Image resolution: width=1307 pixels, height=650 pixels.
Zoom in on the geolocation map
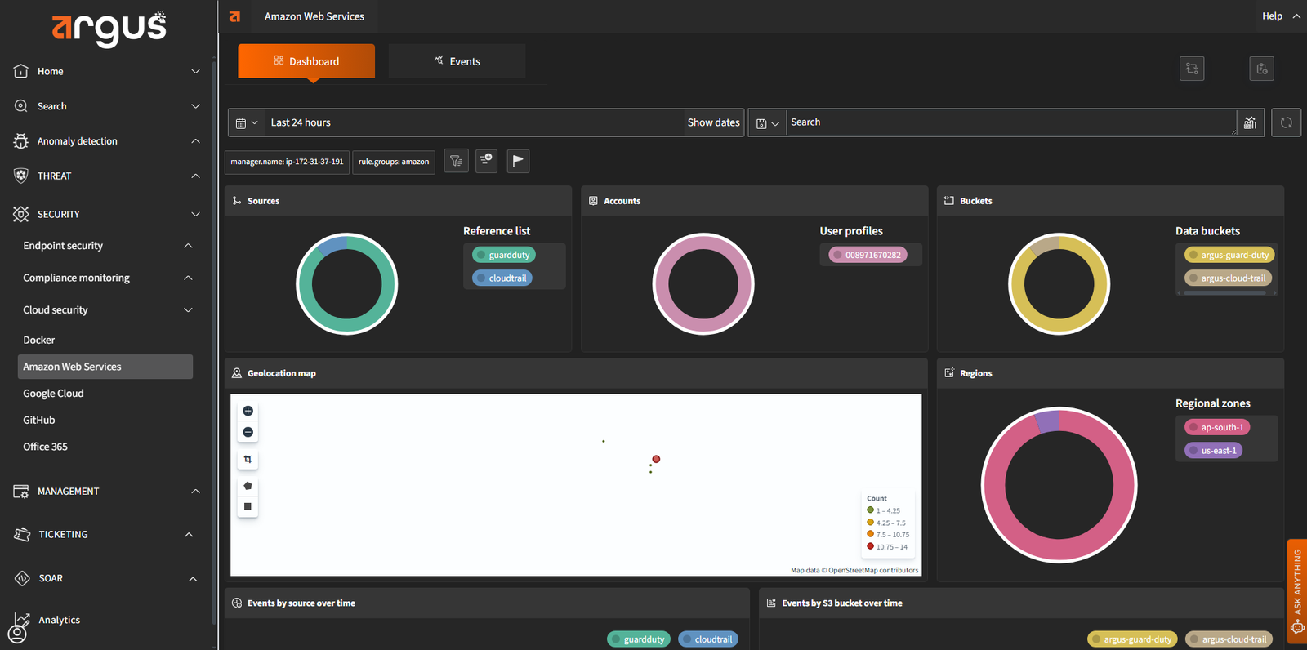(248, 411)
